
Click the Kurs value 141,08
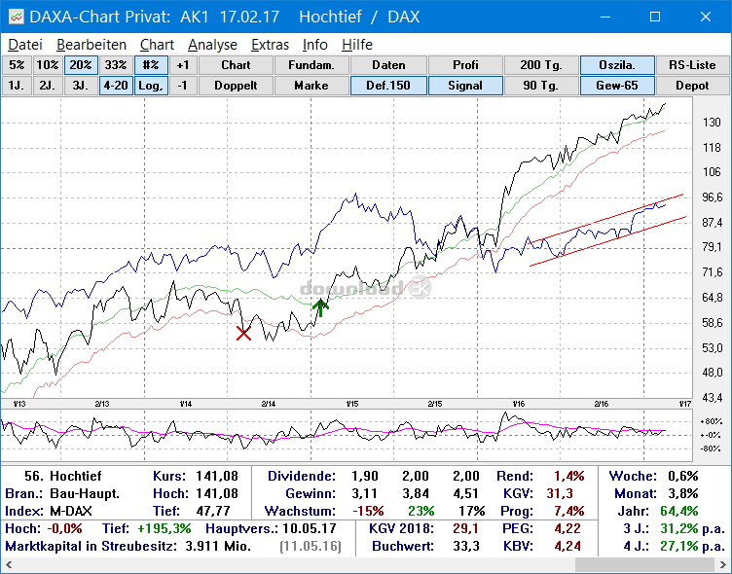217,476
